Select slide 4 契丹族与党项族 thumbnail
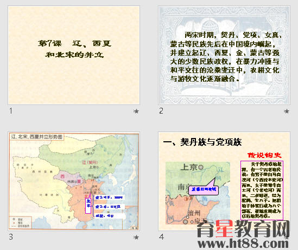The width and height of the screenshot is (298, 250). coord(224,181)
